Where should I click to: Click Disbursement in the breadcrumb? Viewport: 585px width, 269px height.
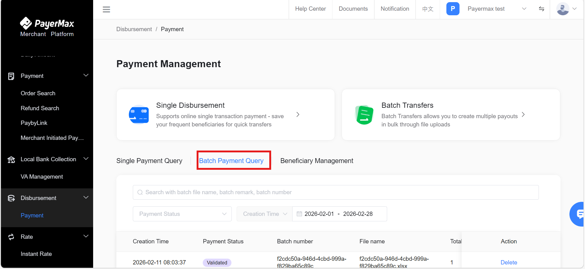(134, 29)
